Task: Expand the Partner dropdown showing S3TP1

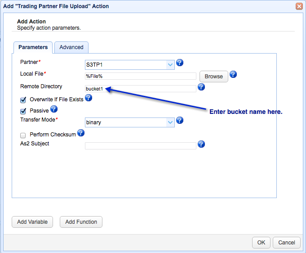Action: pyautogui.click(x=130, y=65)
